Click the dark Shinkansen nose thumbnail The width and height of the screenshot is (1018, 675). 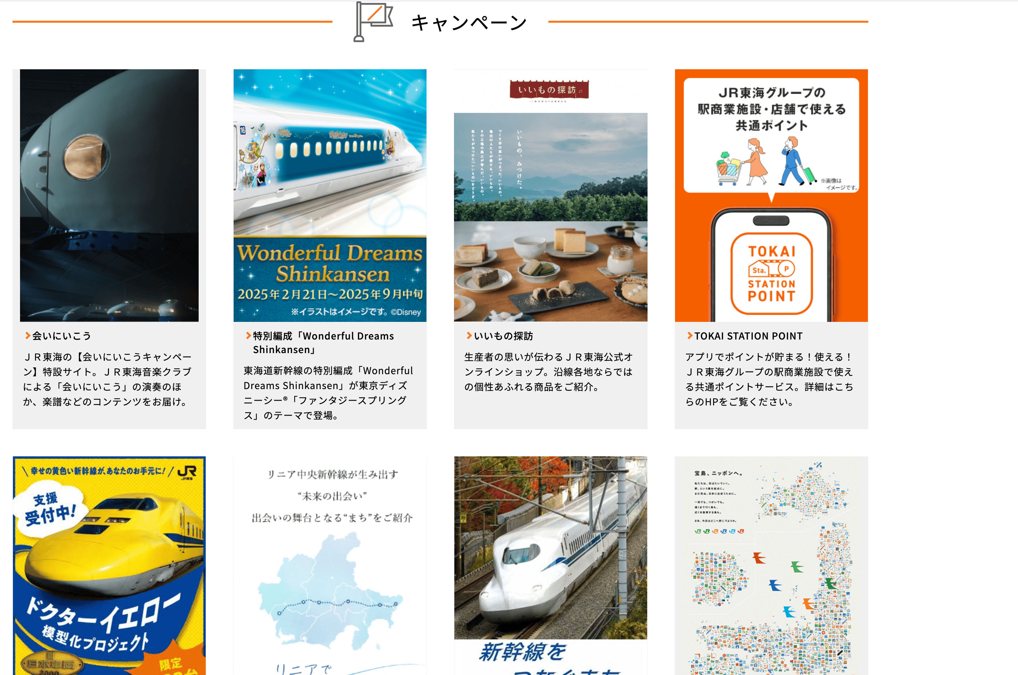pos(109,195)
